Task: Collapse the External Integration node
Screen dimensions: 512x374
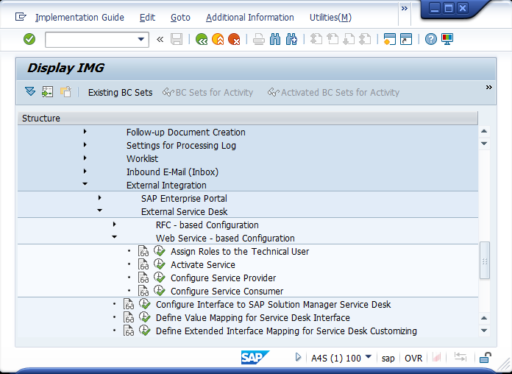Action: 85,186
